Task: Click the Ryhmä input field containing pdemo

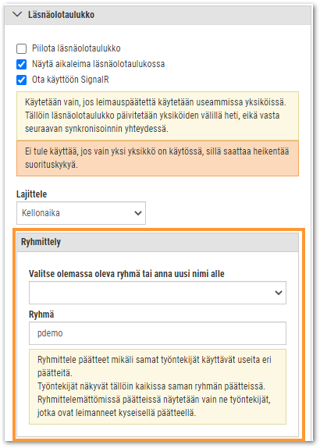Action: coord(158,333)
